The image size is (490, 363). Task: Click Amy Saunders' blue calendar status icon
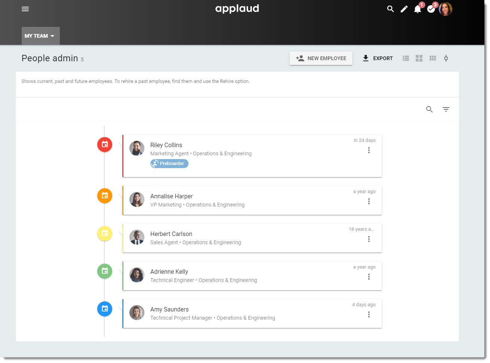pos(105,309)
